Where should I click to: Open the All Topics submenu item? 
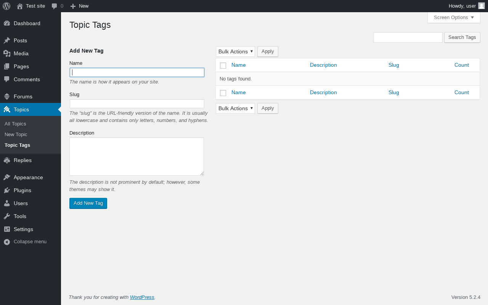pos(15,124)
